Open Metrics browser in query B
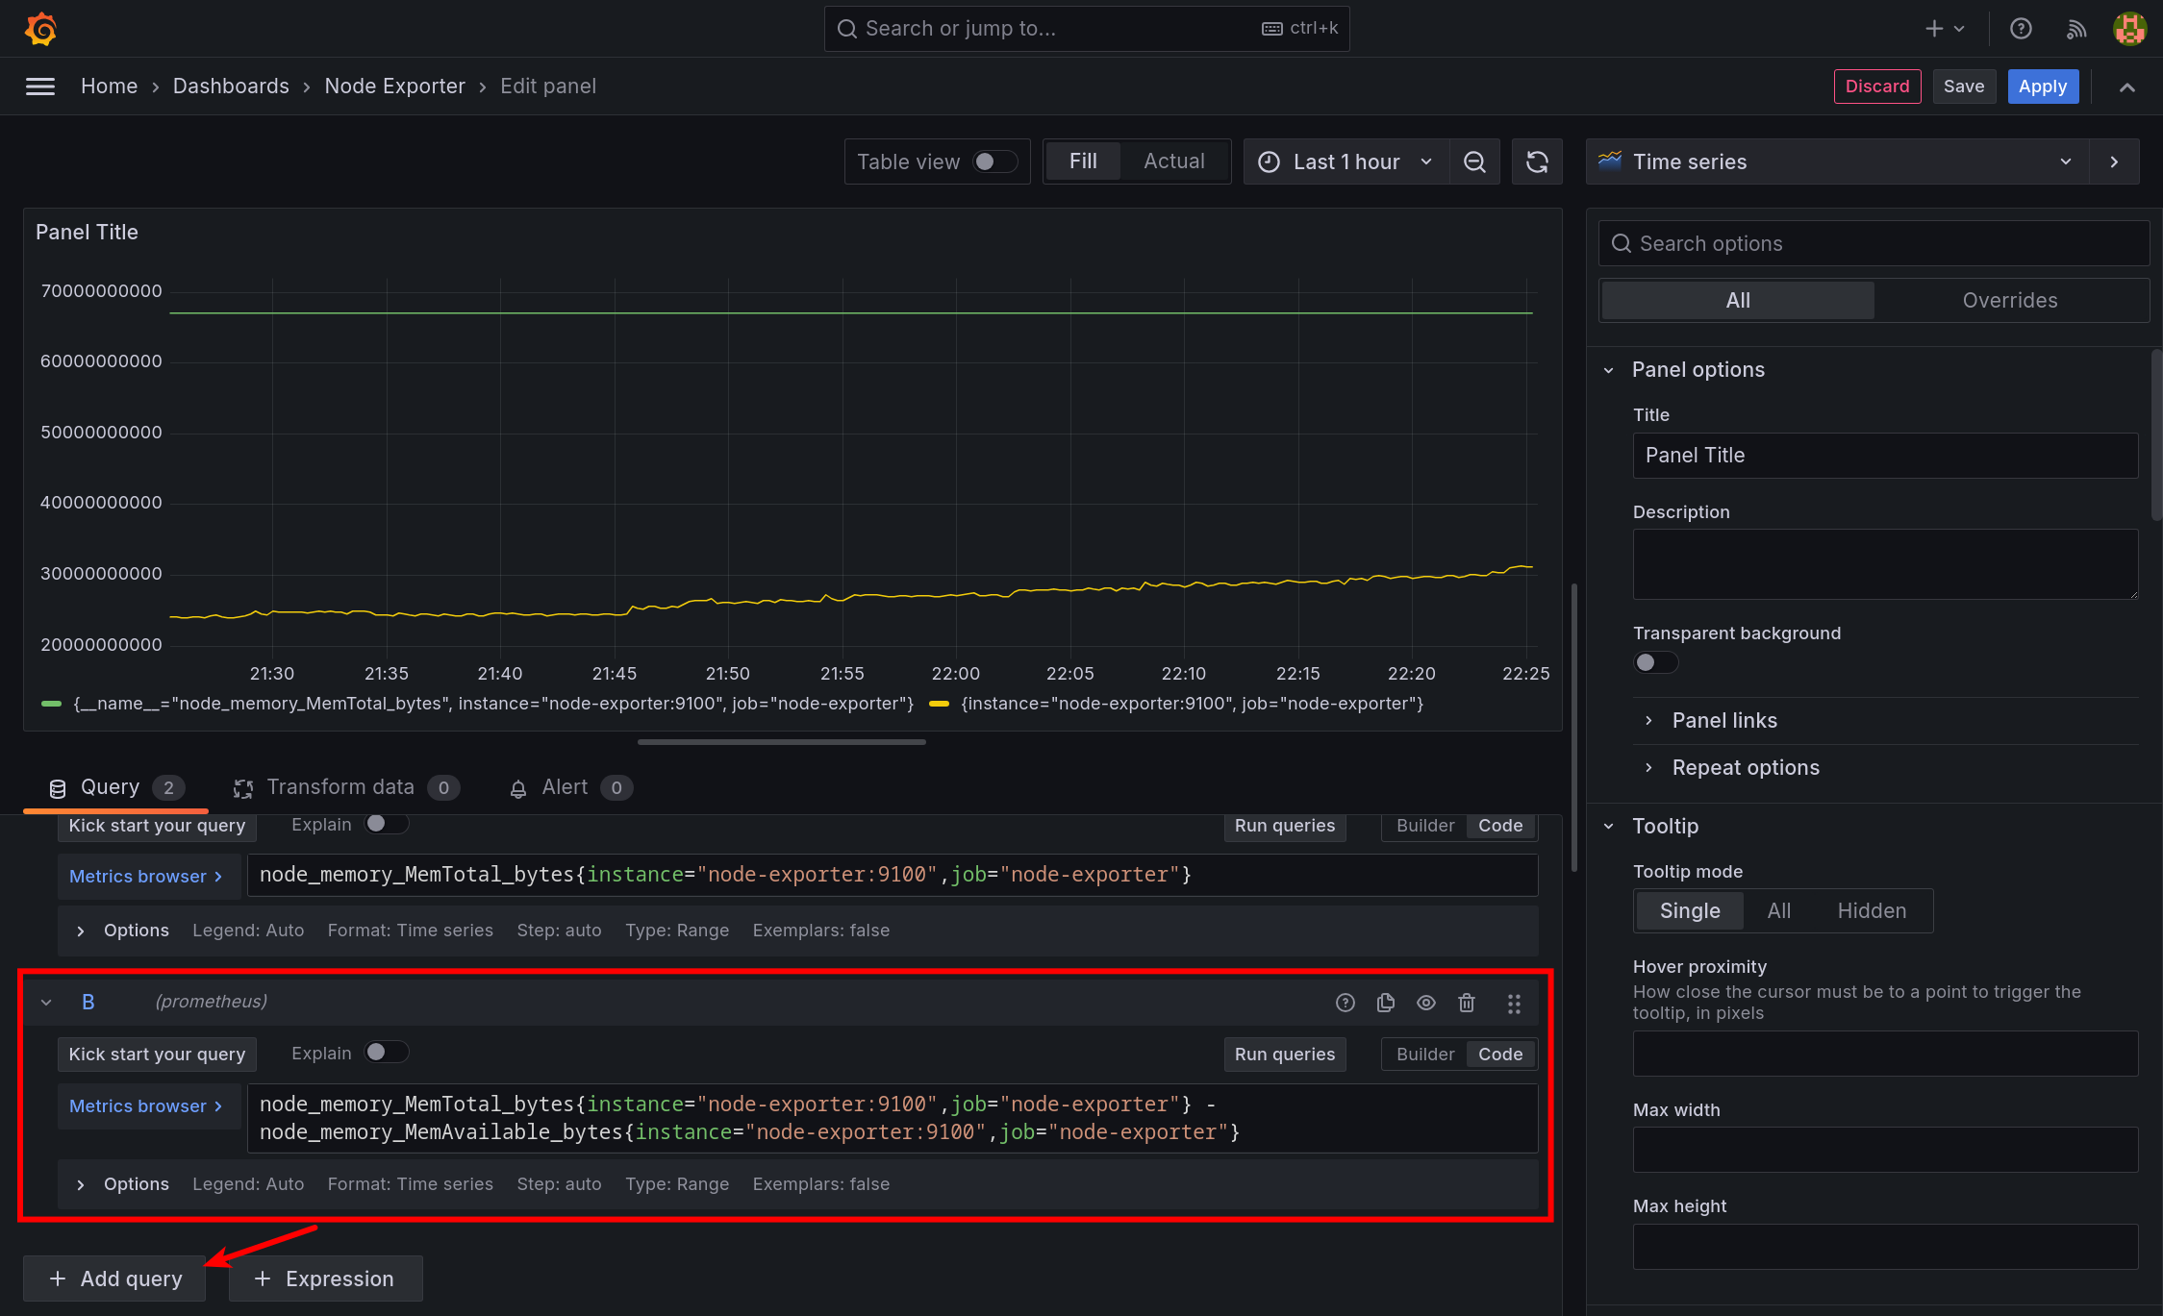Image resolution: width=2163 pixels, height=1316 pixels. (x=148, y=1106)
